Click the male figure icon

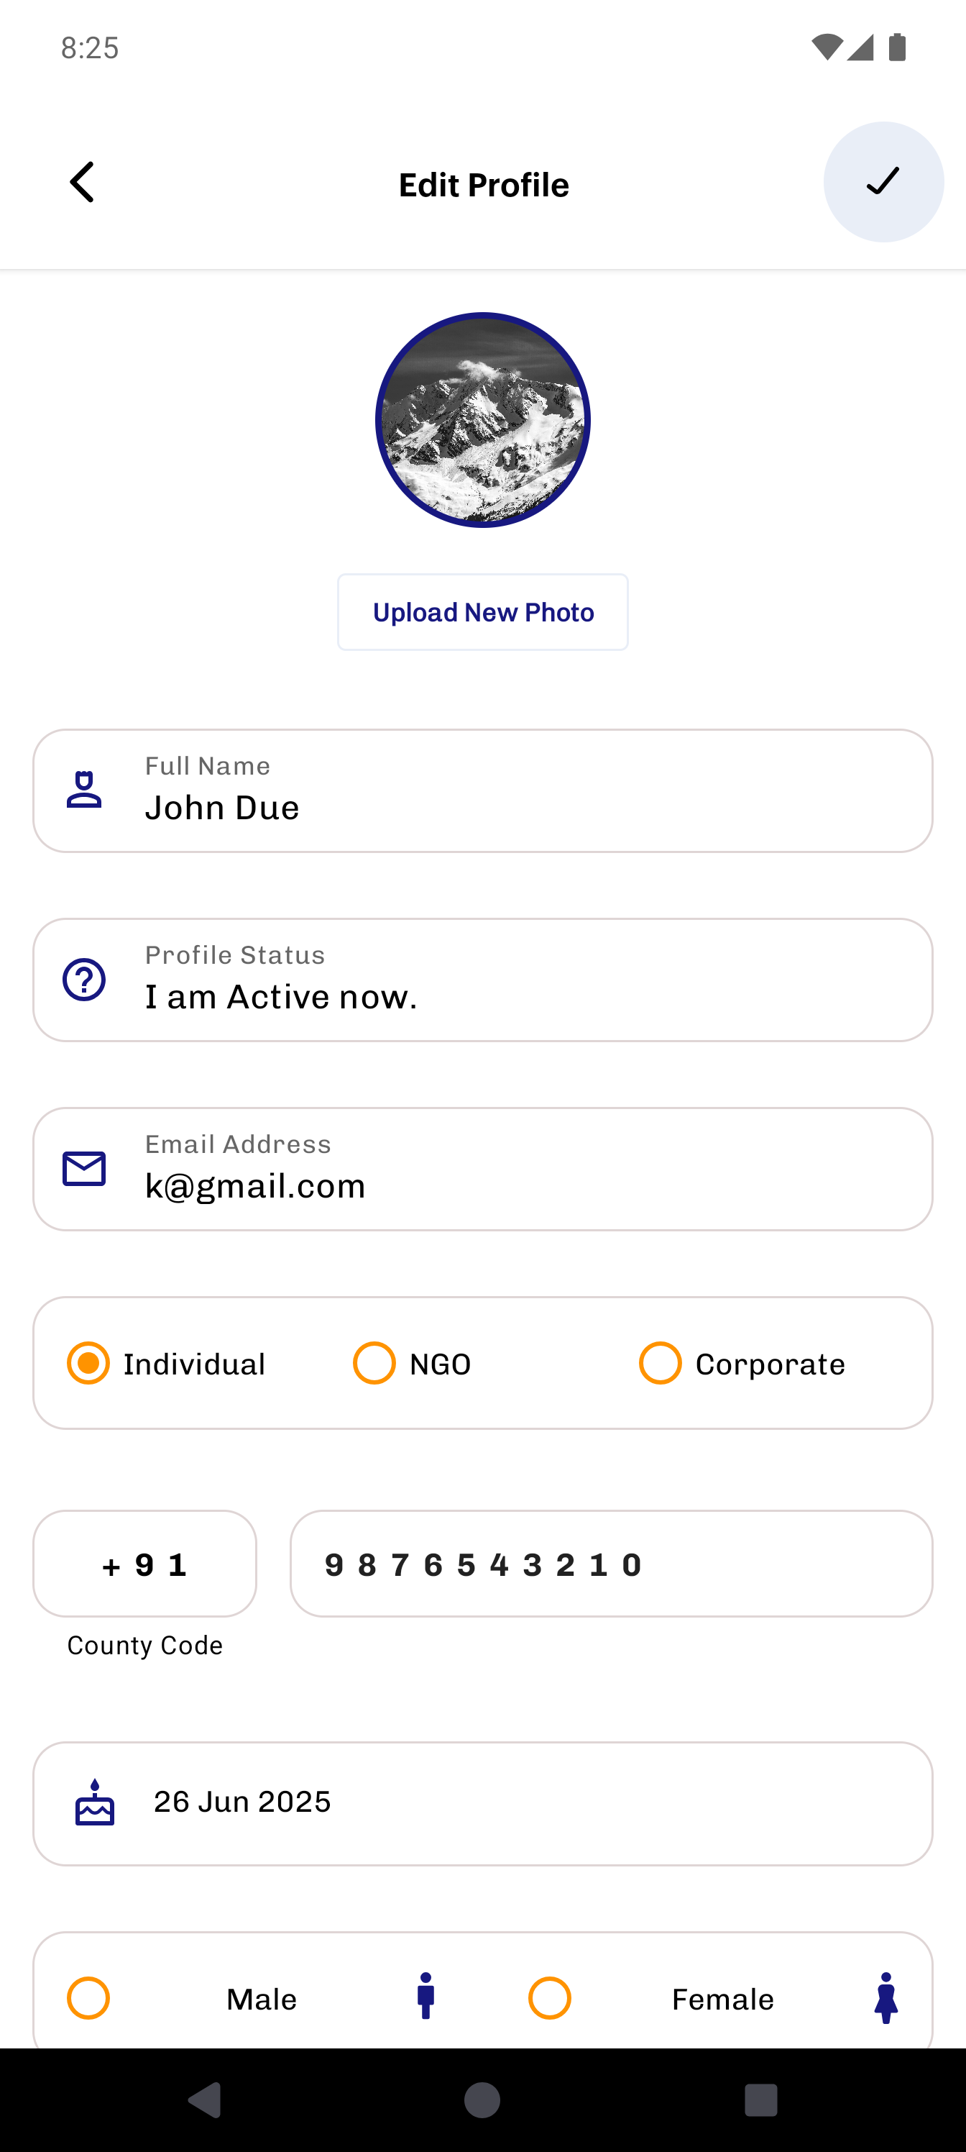pyautogui.click(x=425, y=1996)
